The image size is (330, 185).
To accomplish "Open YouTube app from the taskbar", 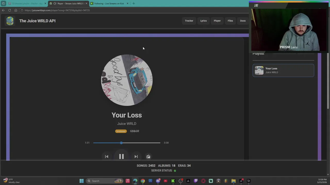I will point(166,181).
